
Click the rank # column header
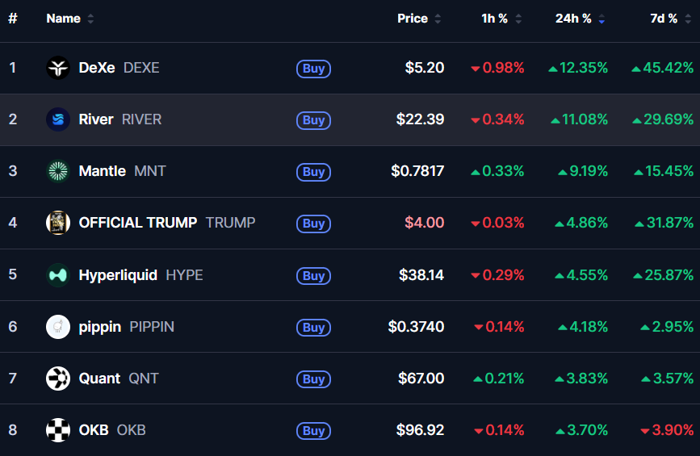click(13, 19)
